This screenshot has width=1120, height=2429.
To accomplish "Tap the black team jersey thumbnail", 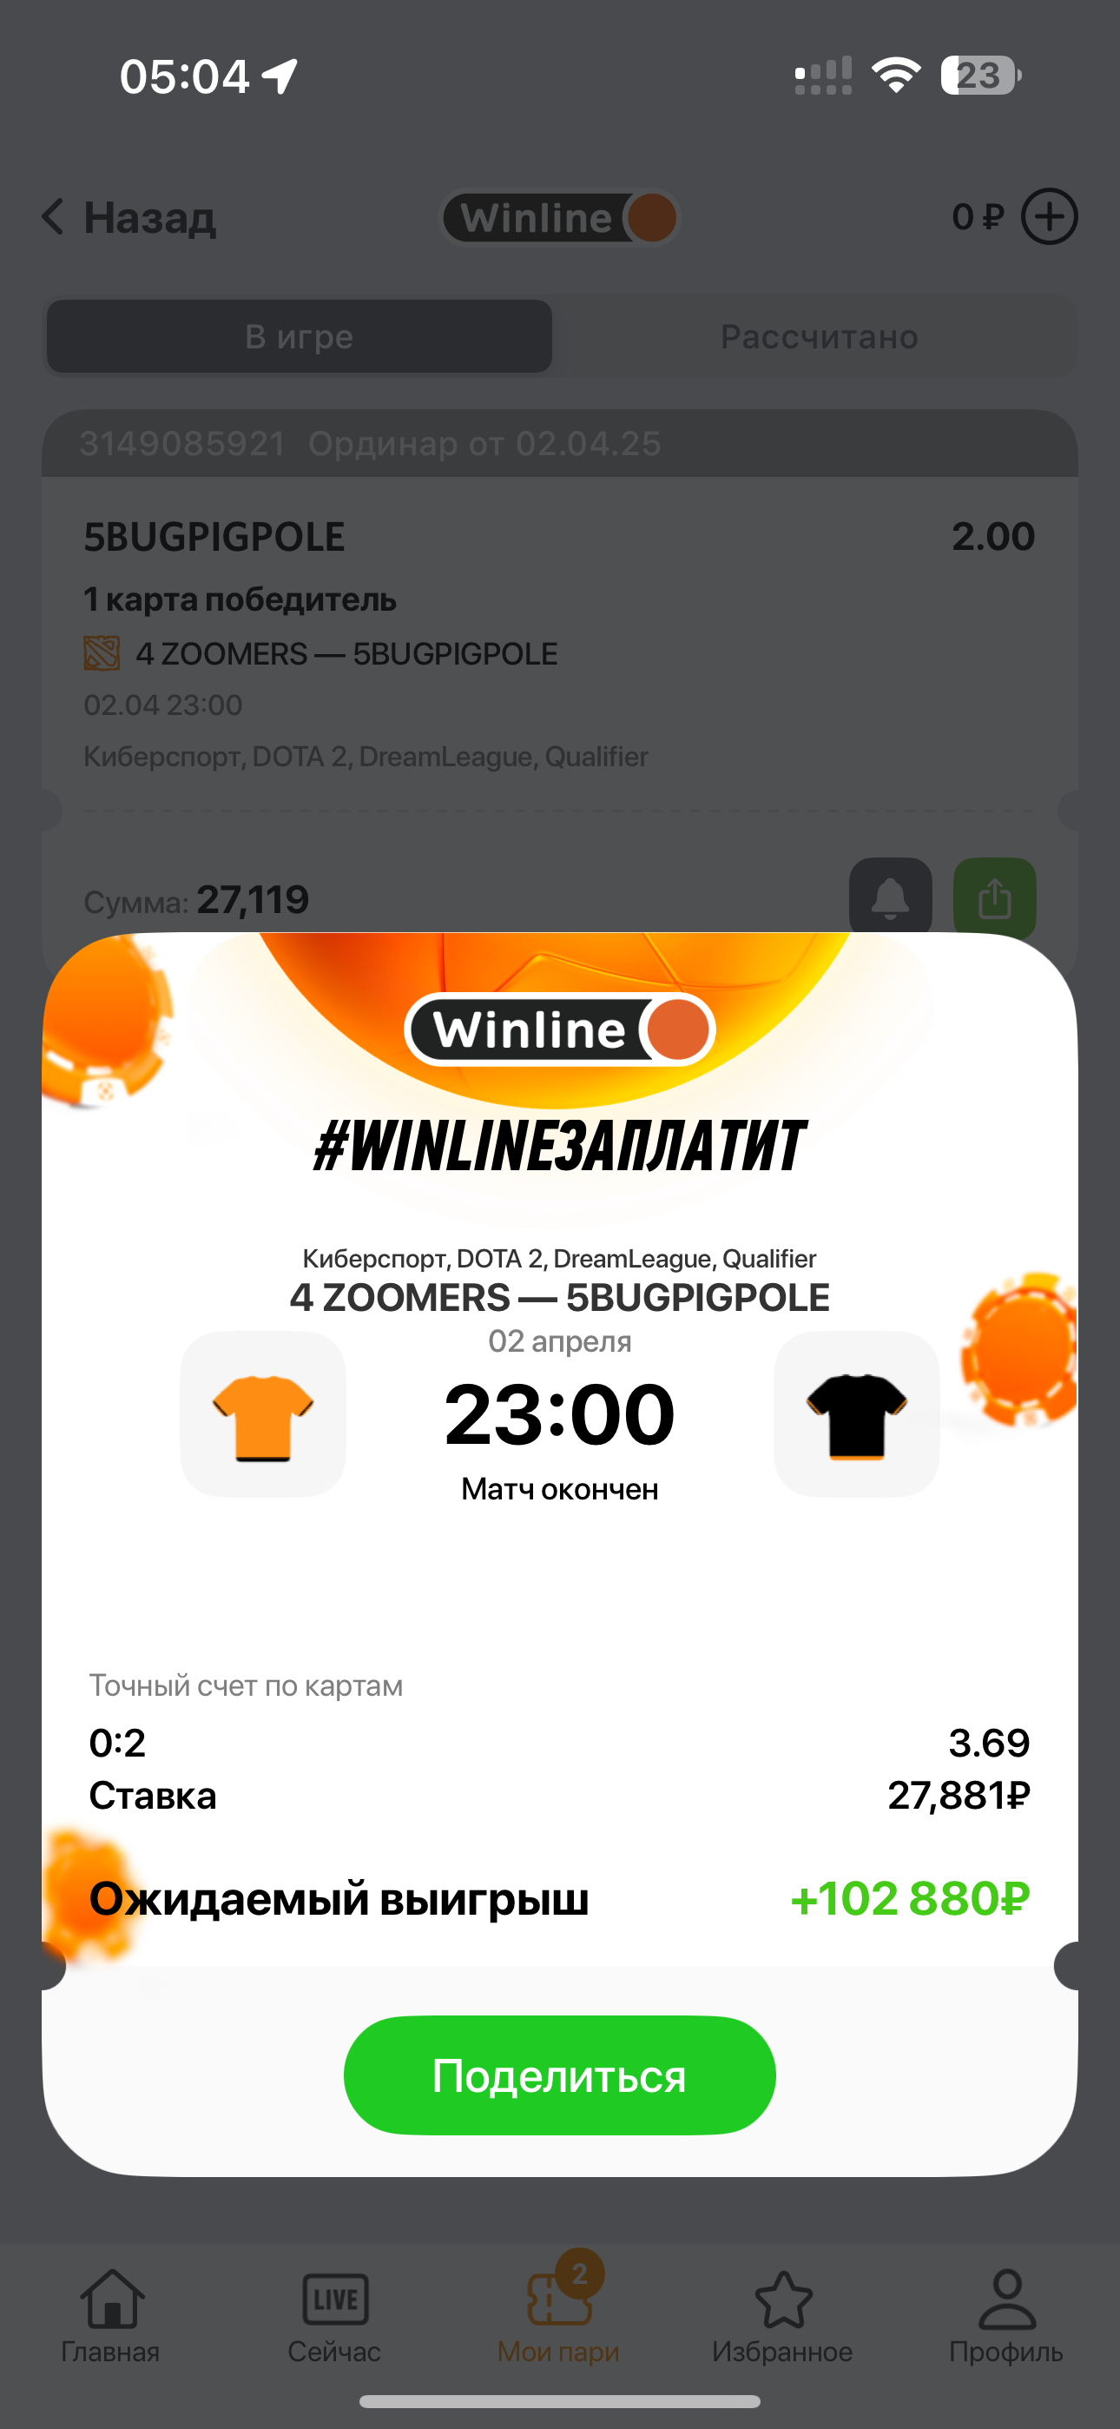I will 857,1414.
